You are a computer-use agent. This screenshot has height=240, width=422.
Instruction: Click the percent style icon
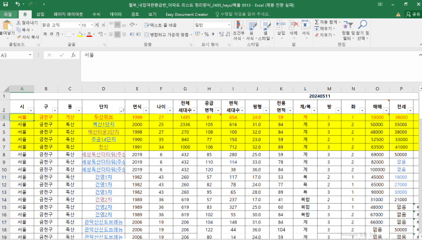206,34
